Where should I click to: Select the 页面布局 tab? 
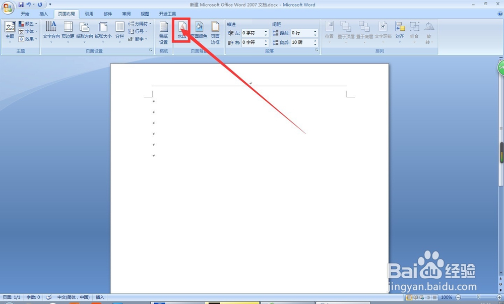pos(66,14)
